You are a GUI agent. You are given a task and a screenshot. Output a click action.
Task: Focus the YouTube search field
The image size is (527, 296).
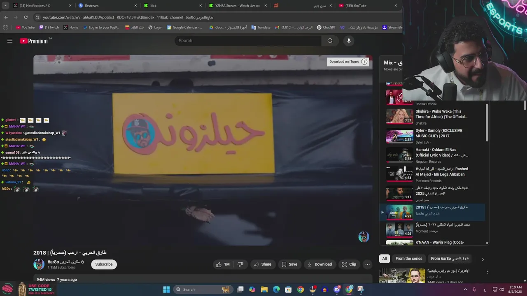[x=248, y=41]
